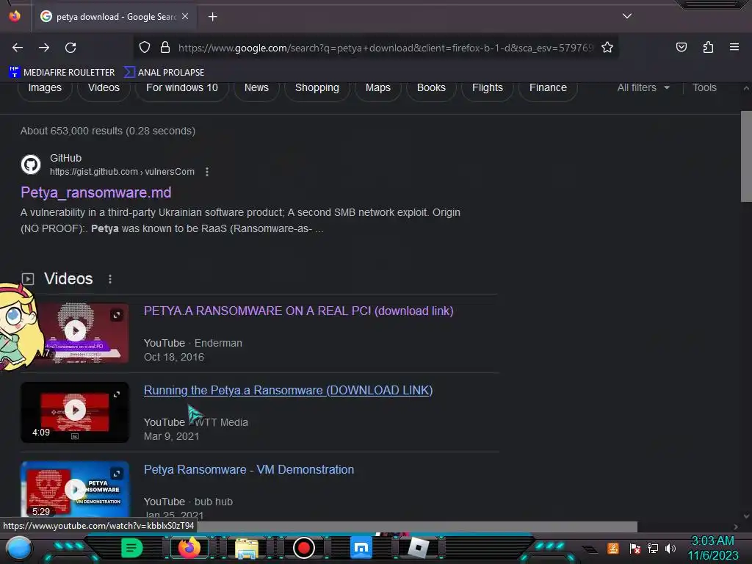Viewport: 752px width, 564px height.
Task: Switch to Flights results
Action: 488,88
